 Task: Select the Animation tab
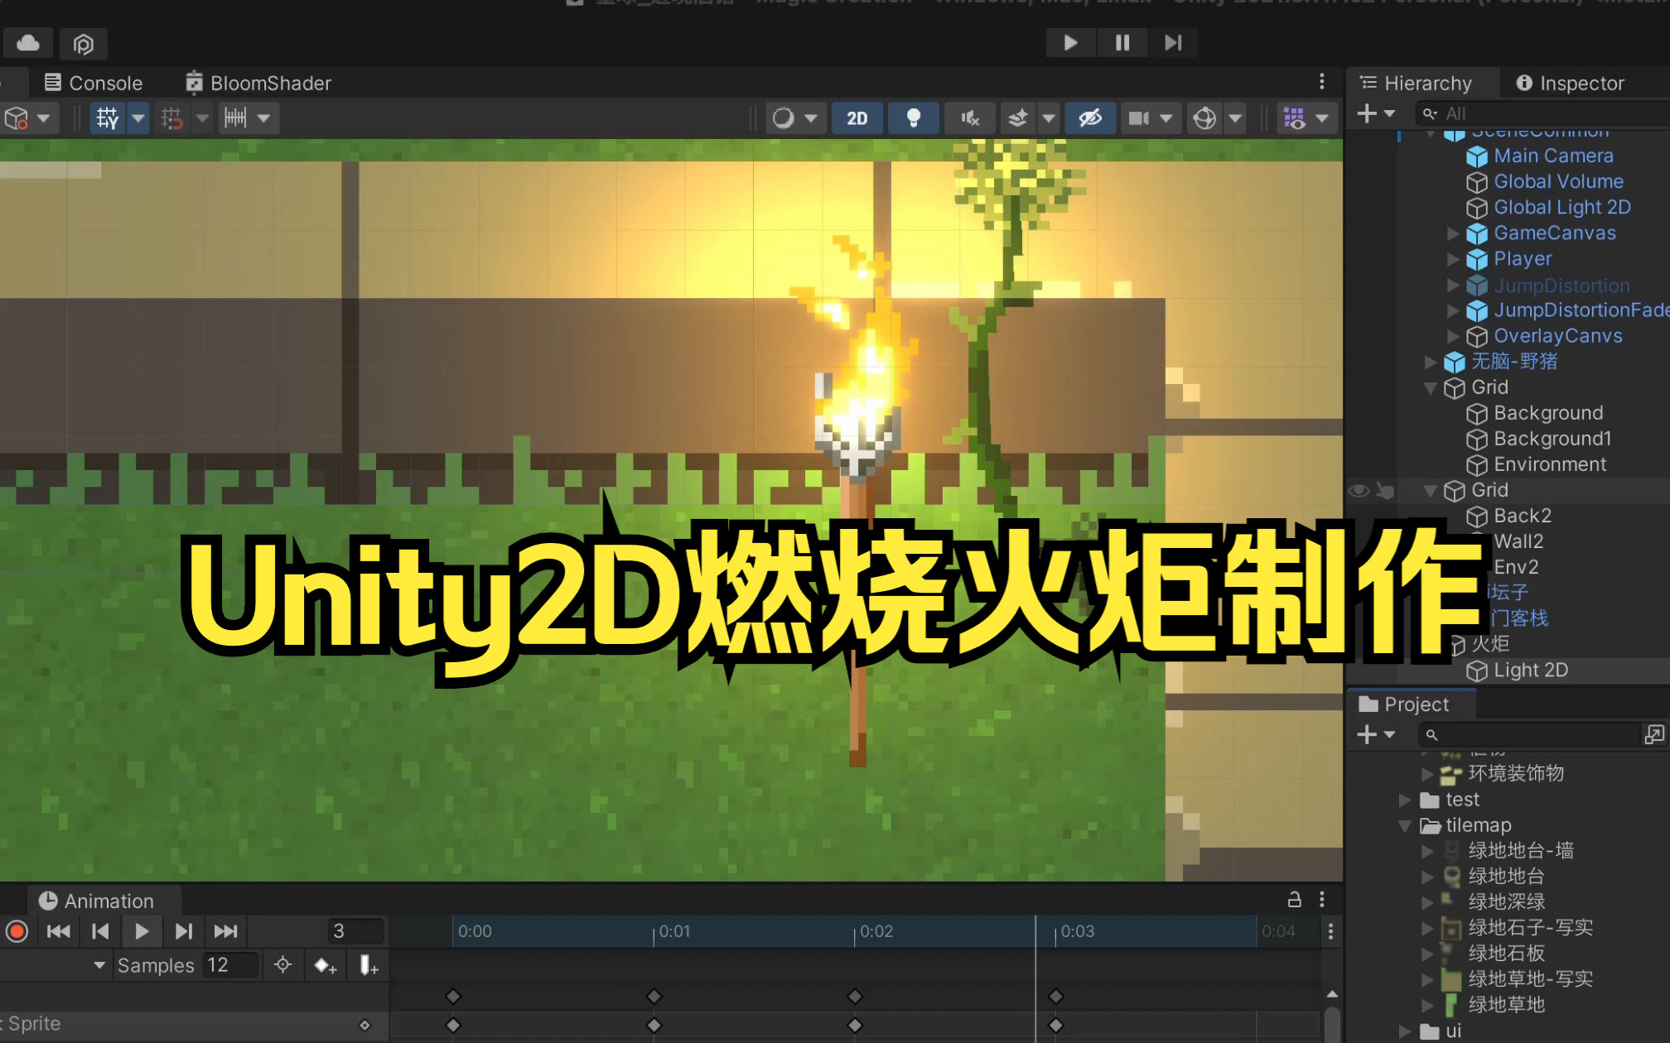(97, 901)
